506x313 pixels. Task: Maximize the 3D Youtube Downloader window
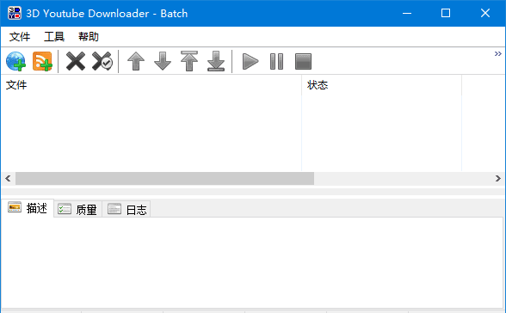pos(446,13)
